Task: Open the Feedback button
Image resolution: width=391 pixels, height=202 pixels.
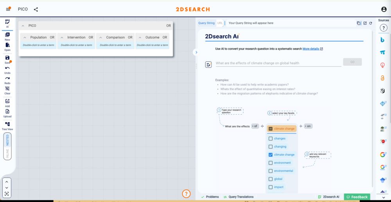Action: point(357,197)
